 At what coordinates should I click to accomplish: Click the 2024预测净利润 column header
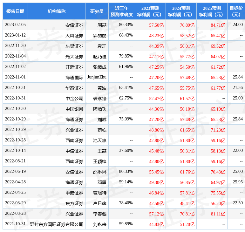coord(181,11)
